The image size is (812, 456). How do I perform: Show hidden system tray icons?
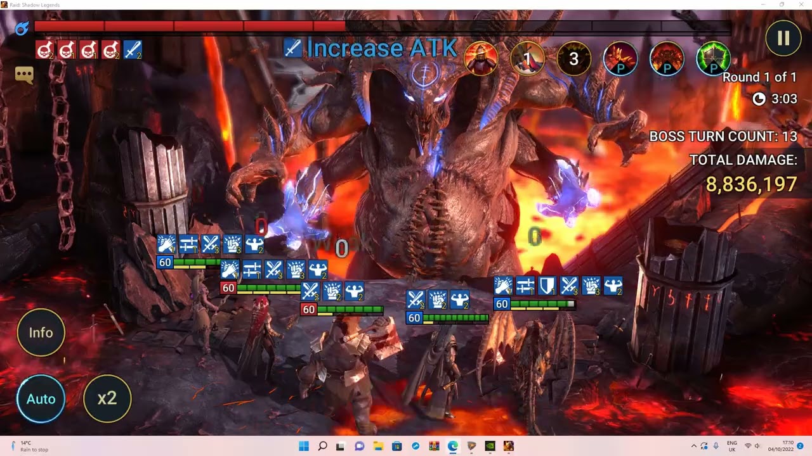(693, 446)
